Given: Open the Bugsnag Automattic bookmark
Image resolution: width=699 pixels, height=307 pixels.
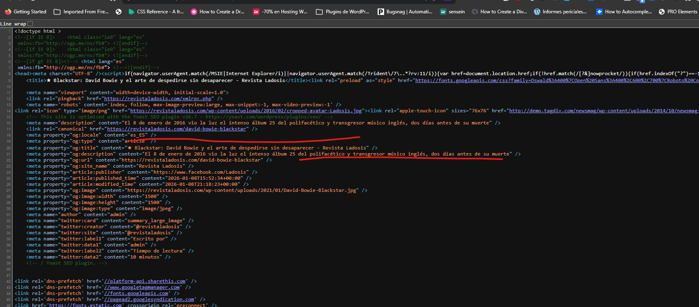Looking at the screenshot, I should coord(405,12).
